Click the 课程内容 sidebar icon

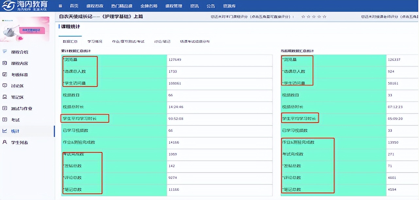5,63
